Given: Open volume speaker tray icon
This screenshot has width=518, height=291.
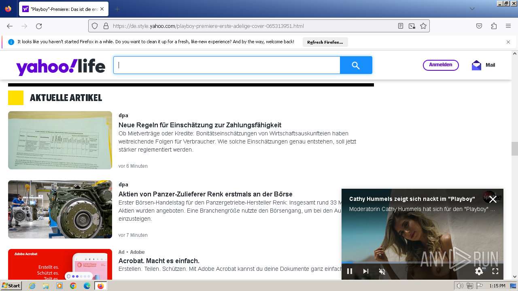Looking at the screenshot, I should click(x=460, y=286).
